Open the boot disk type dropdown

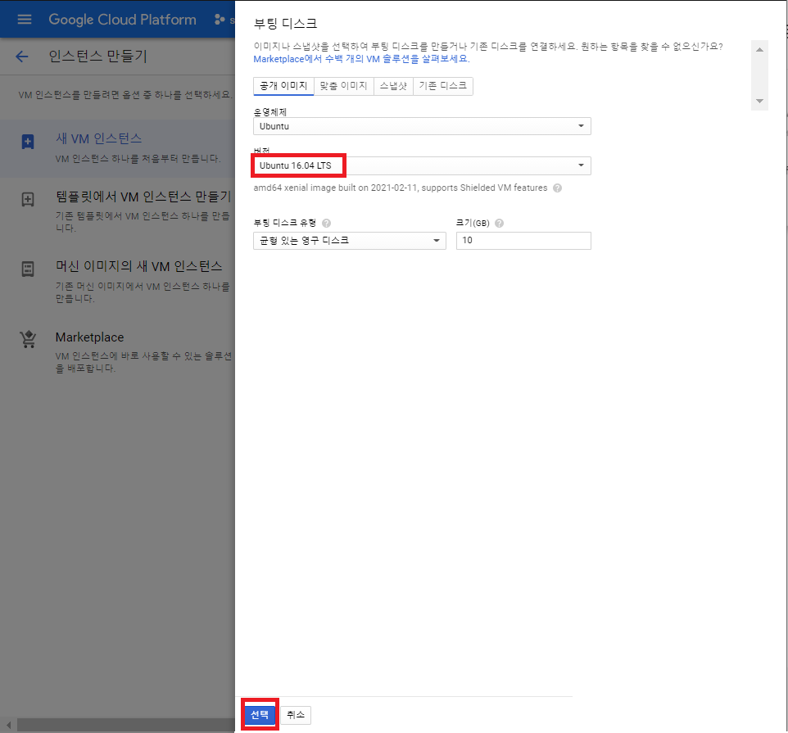point(350,241)
